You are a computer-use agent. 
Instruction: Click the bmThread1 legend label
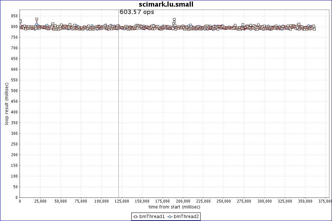coord(152,217)
